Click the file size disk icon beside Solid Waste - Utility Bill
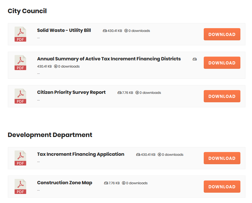252x203 pixels. coord(105,31)
